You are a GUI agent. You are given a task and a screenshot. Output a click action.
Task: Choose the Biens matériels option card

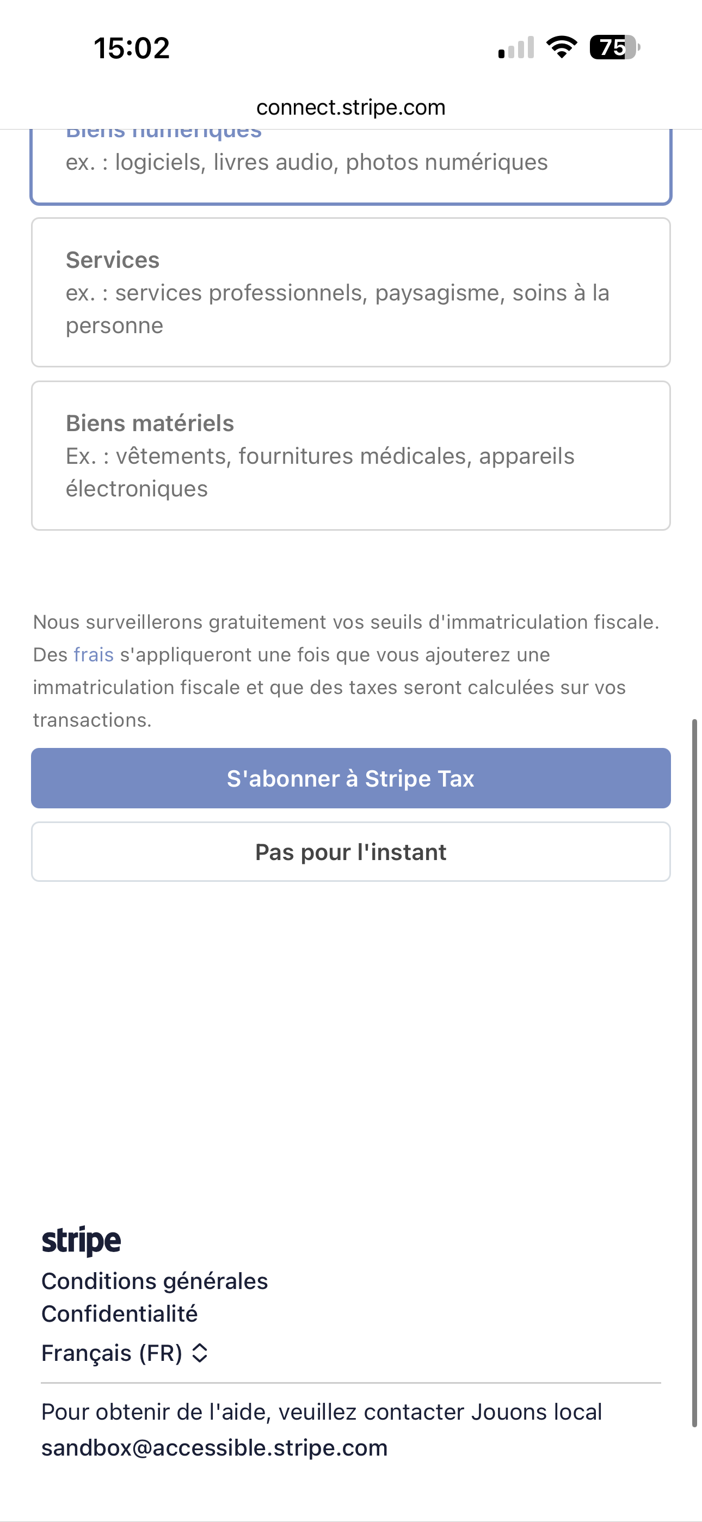coord(351,456)
